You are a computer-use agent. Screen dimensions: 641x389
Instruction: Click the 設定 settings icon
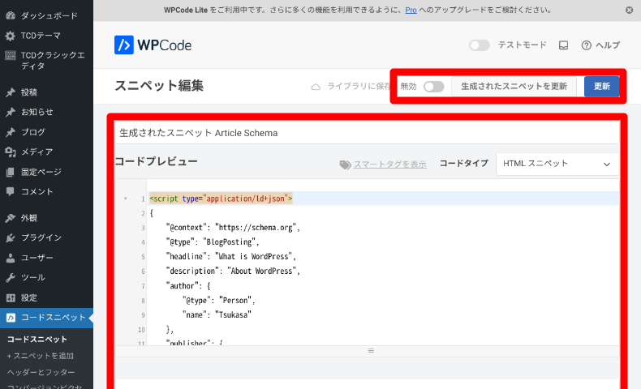click(x=11, y=297)
